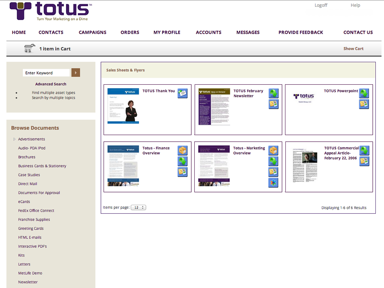The width and height of the screenshot is (384, 288).
Task: Browse the eCards category
Action: (x=24, y=201)
